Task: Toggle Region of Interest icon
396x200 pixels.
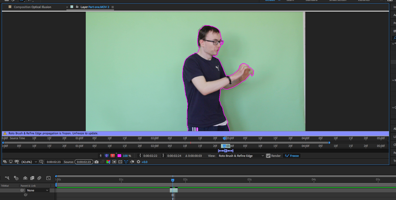Action: pyautogui.click(x=114, y=162)
